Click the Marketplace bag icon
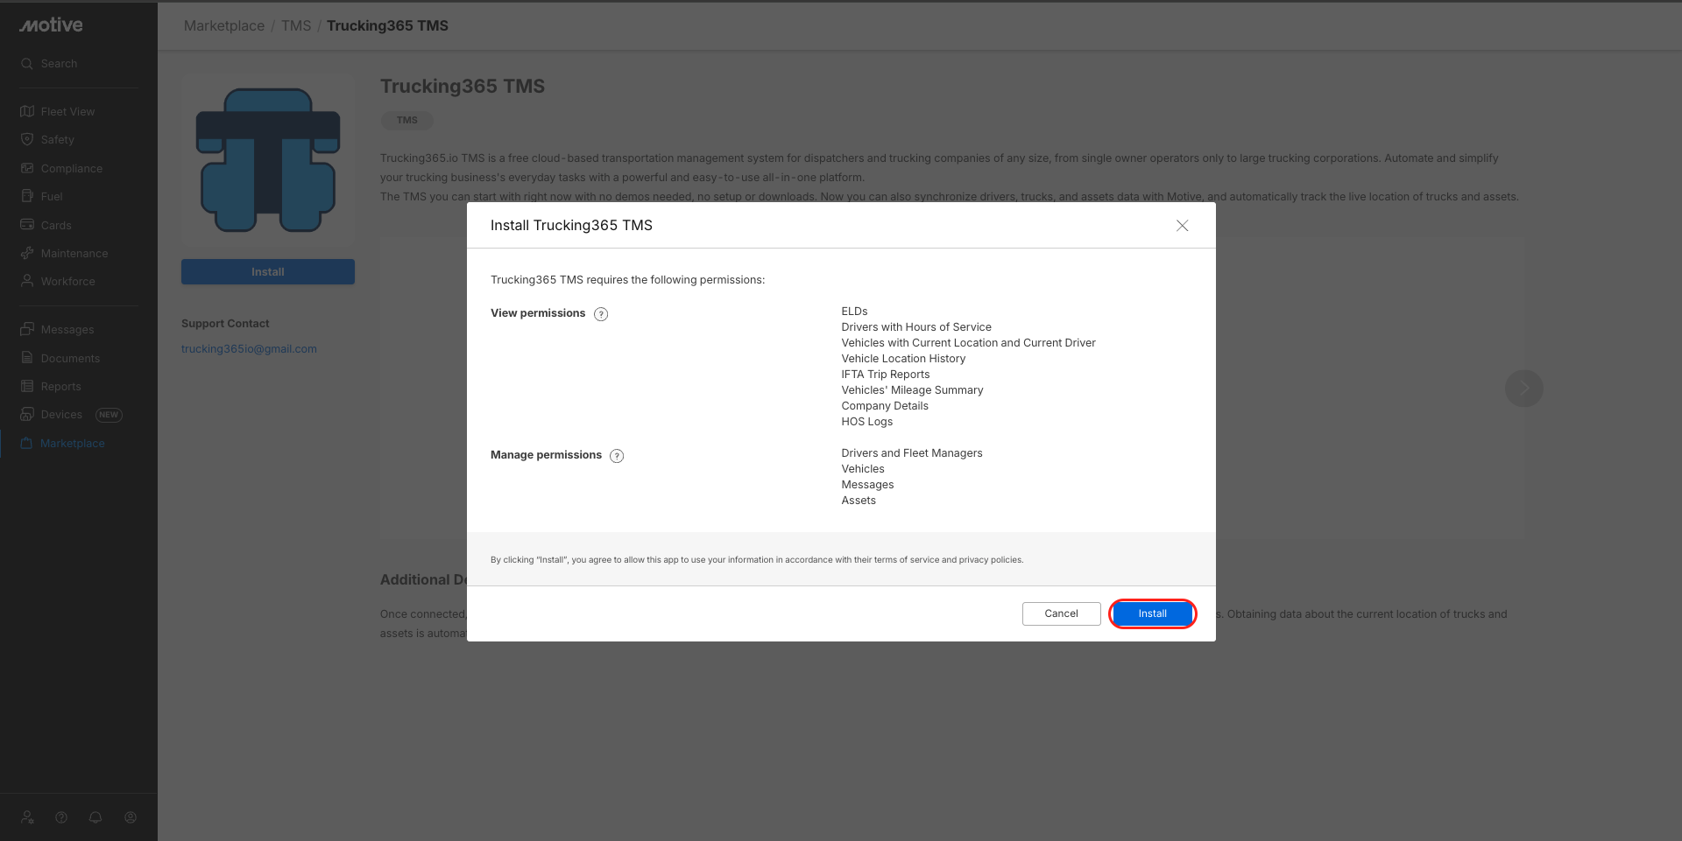The width and height of the screenshot is (1682, 841). coord(26,443)
